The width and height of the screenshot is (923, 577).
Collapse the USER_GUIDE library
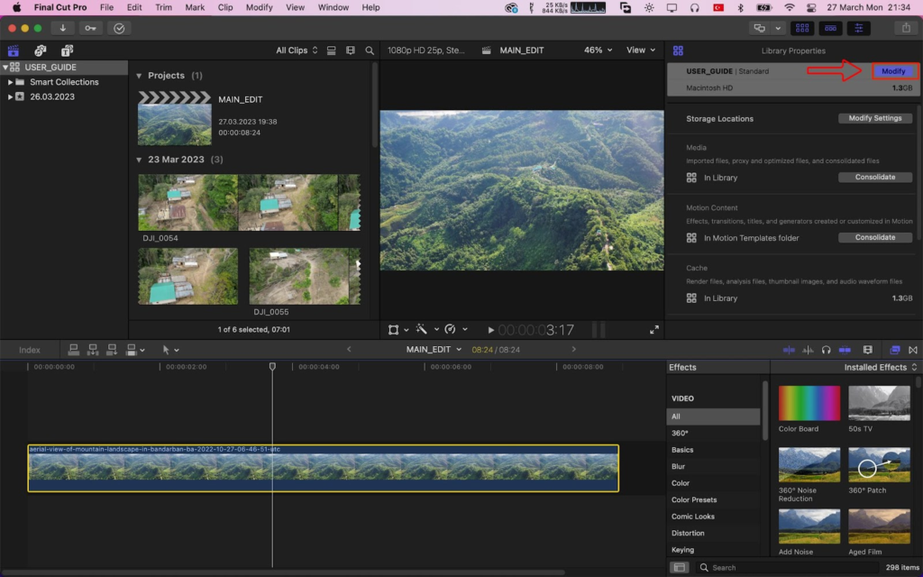tap(5, 67)
